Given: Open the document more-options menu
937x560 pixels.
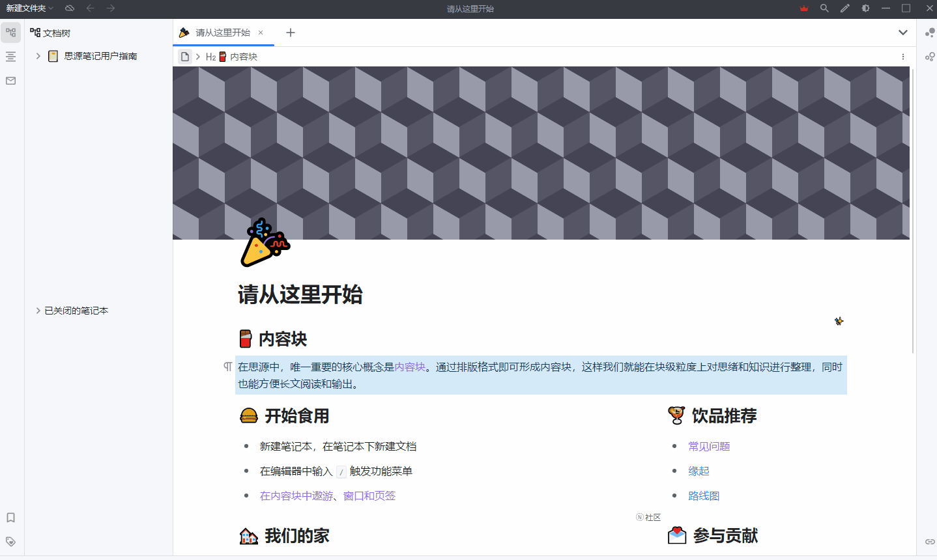Looking at the screenshot, I should pyautogui.click(x=903, y=57).
